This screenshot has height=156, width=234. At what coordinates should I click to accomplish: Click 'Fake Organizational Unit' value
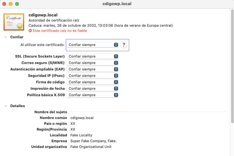click(91, 147)
